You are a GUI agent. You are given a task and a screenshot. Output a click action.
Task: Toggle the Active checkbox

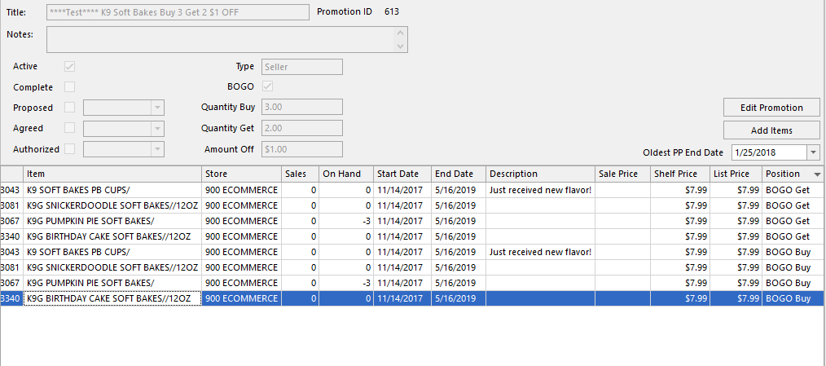(x=69, y=67)
